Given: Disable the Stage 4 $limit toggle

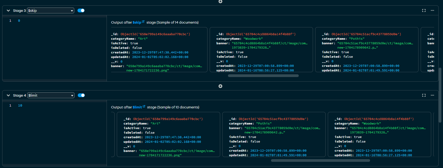Looking at the screenshot, I should pyautogui.click(x=81, y=95).
